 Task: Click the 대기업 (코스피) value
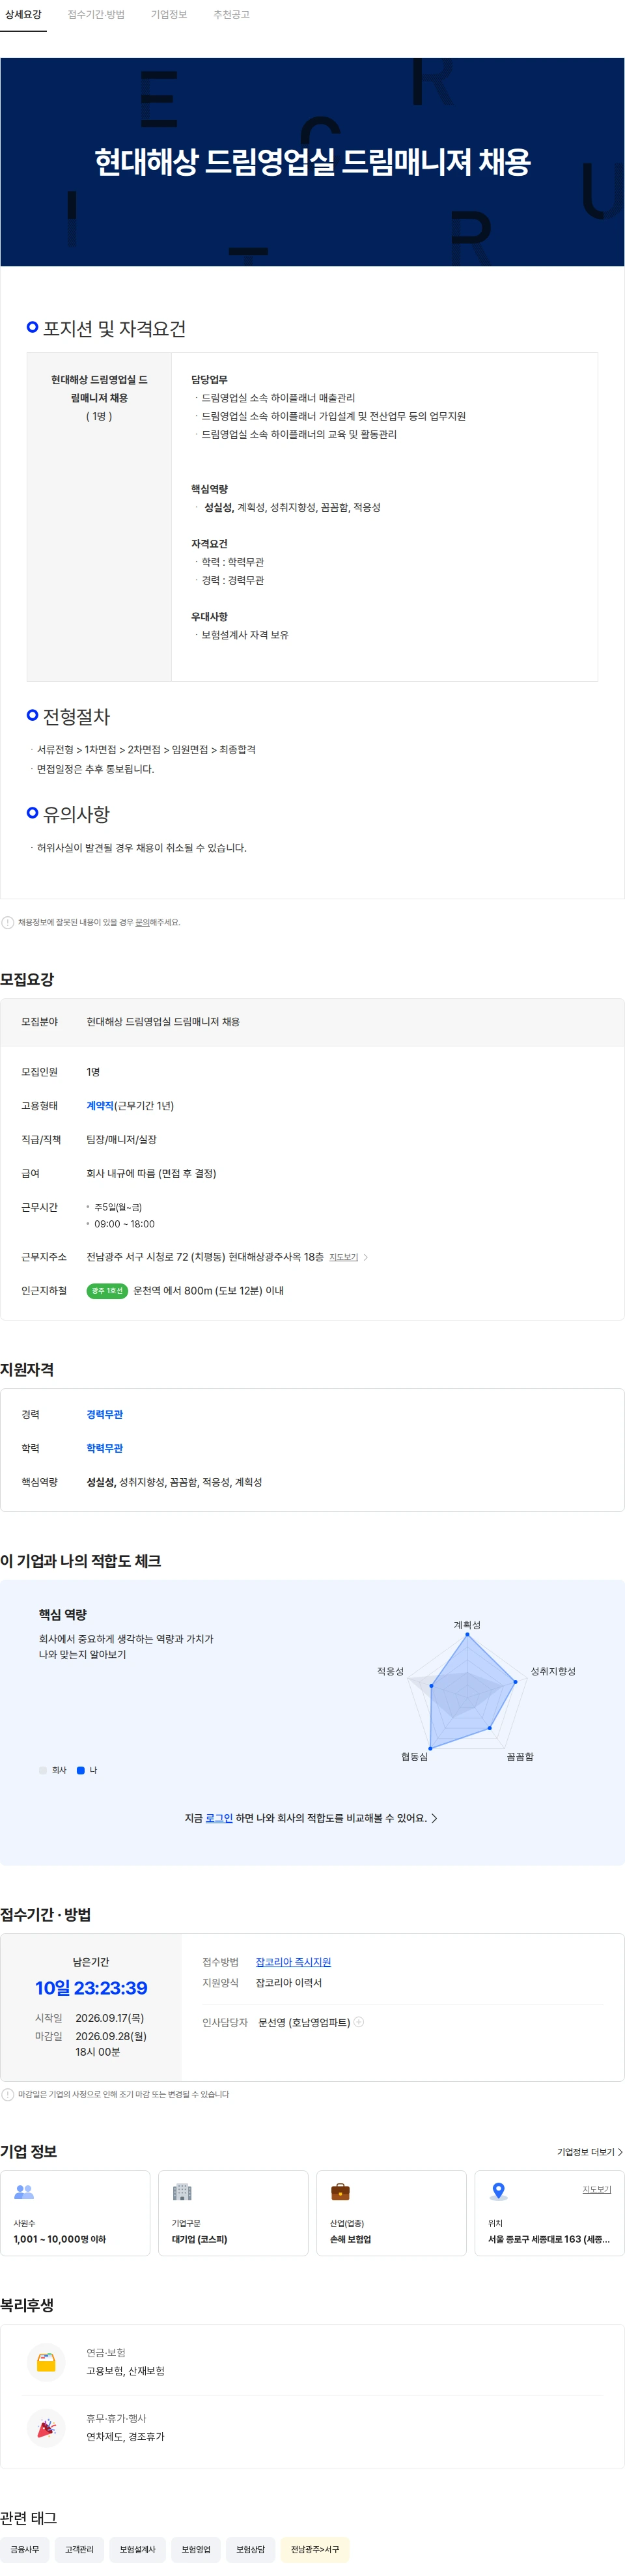point(199,2239)
